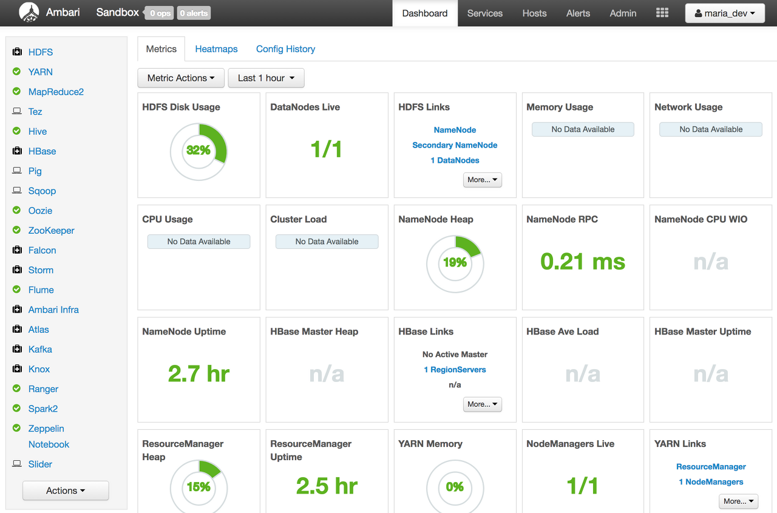
Task: Switch to the Metrics tab
Action: pyautogui.click(x=161, y=49)
